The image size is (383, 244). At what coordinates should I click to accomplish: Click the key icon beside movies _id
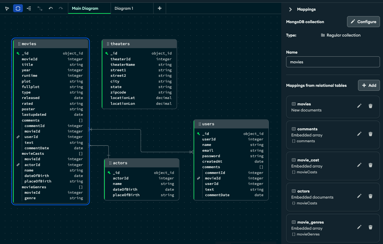tap(18, 53)
